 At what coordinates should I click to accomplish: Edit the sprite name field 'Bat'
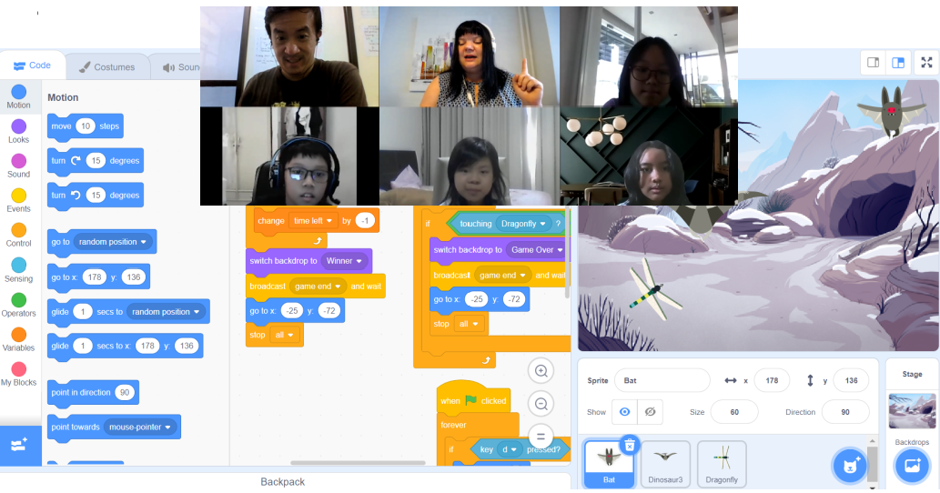[x=662, y=380]
